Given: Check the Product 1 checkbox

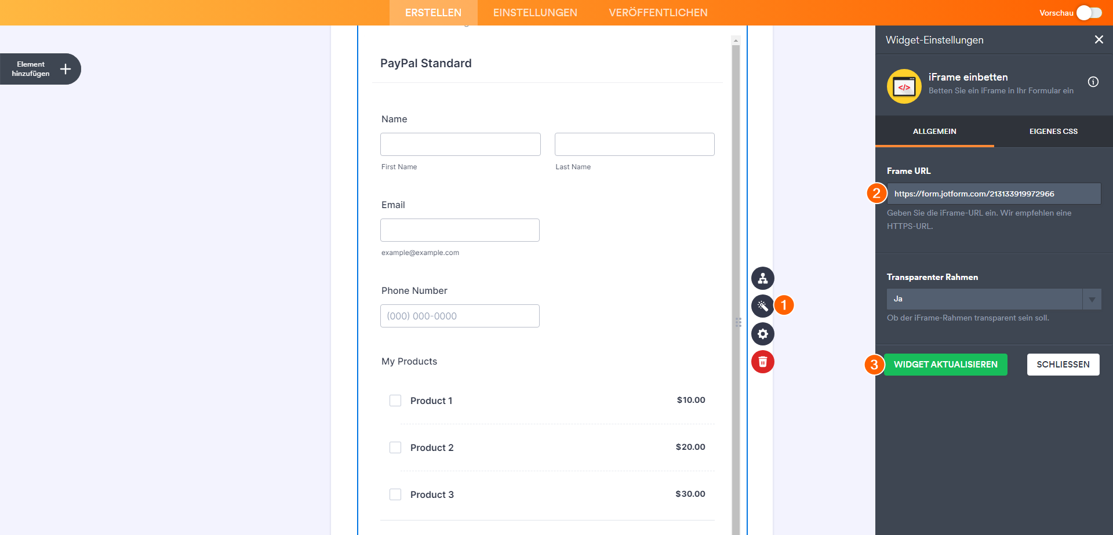Looking at the screenshot, I should tap(395, 401).
